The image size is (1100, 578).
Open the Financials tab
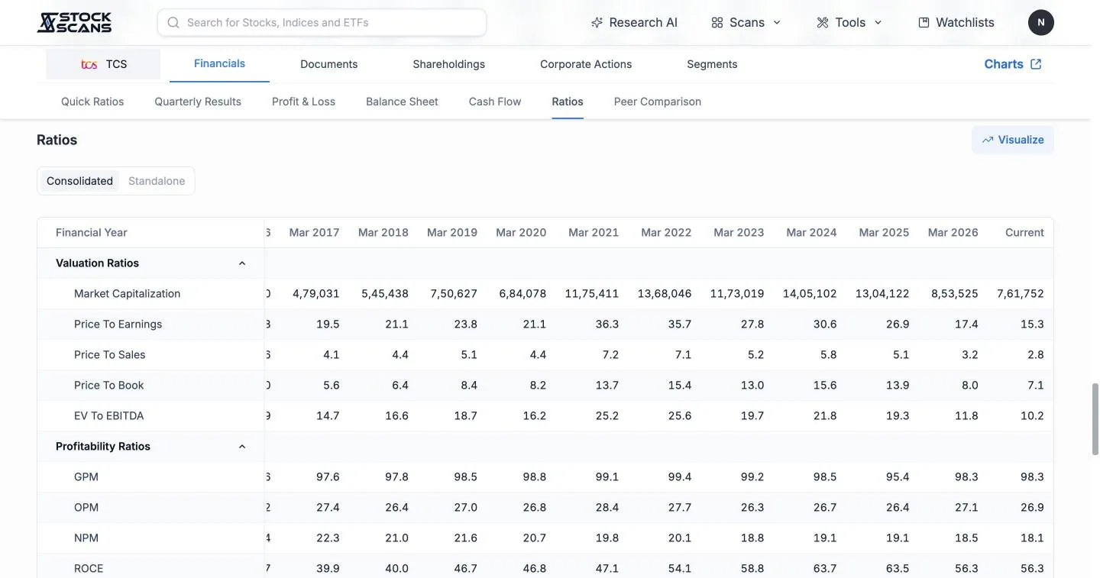[x=219, y=63]
